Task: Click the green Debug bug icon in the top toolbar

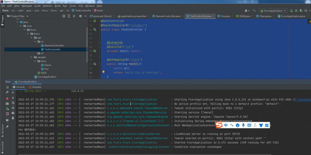Action: [x=296, y=11]
